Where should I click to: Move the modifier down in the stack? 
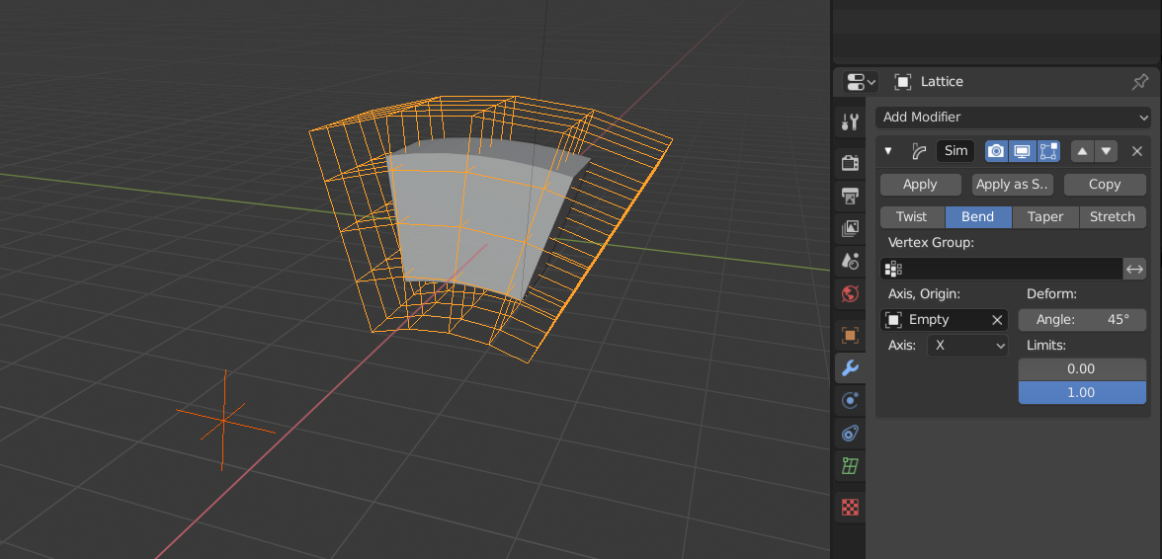[x=1106, y=151]
